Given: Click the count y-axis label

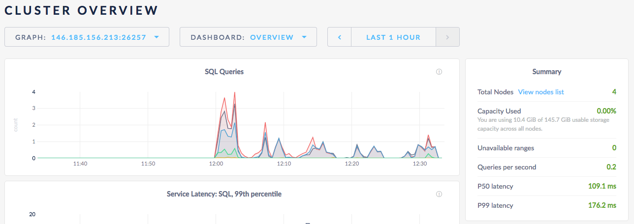Looking at the screenshot, I should pyautogui.click(x=16, y=125).
